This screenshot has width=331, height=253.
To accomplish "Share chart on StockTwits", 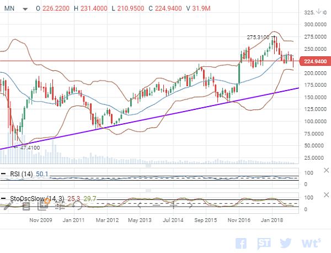I will coord(264,244).
